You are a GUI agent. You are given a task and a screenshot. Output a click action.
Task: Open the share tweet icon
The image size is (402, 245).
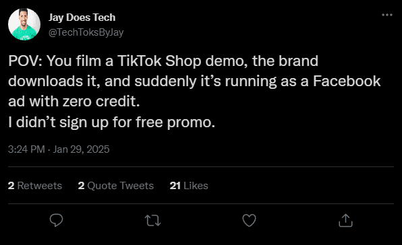pyautogui.click(x=345, y=220)
